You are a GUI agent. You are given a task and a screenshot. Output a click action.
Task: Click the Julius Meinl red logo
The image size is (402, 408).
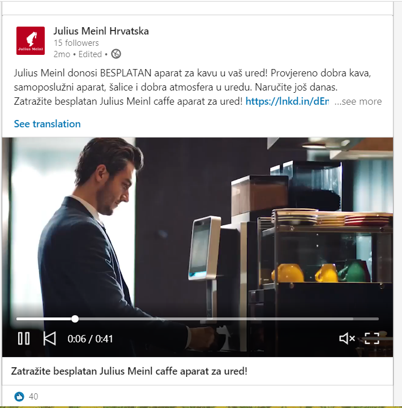(x=31, y=41)
